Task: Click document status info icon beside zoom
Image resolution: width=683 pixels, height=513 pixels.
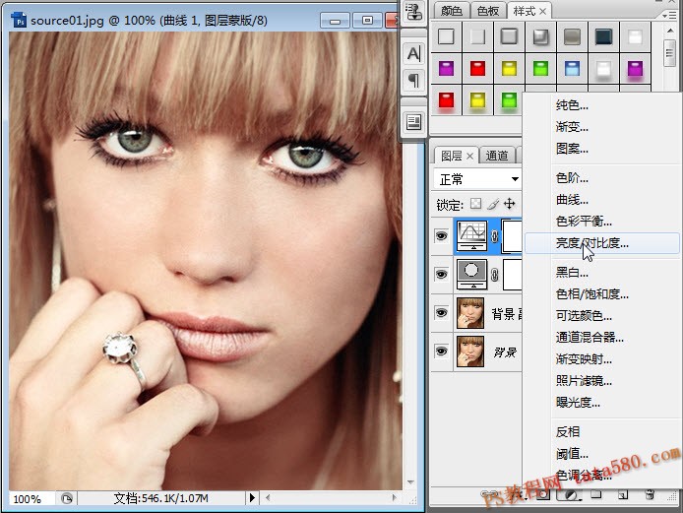Action: tap(67, 498)
